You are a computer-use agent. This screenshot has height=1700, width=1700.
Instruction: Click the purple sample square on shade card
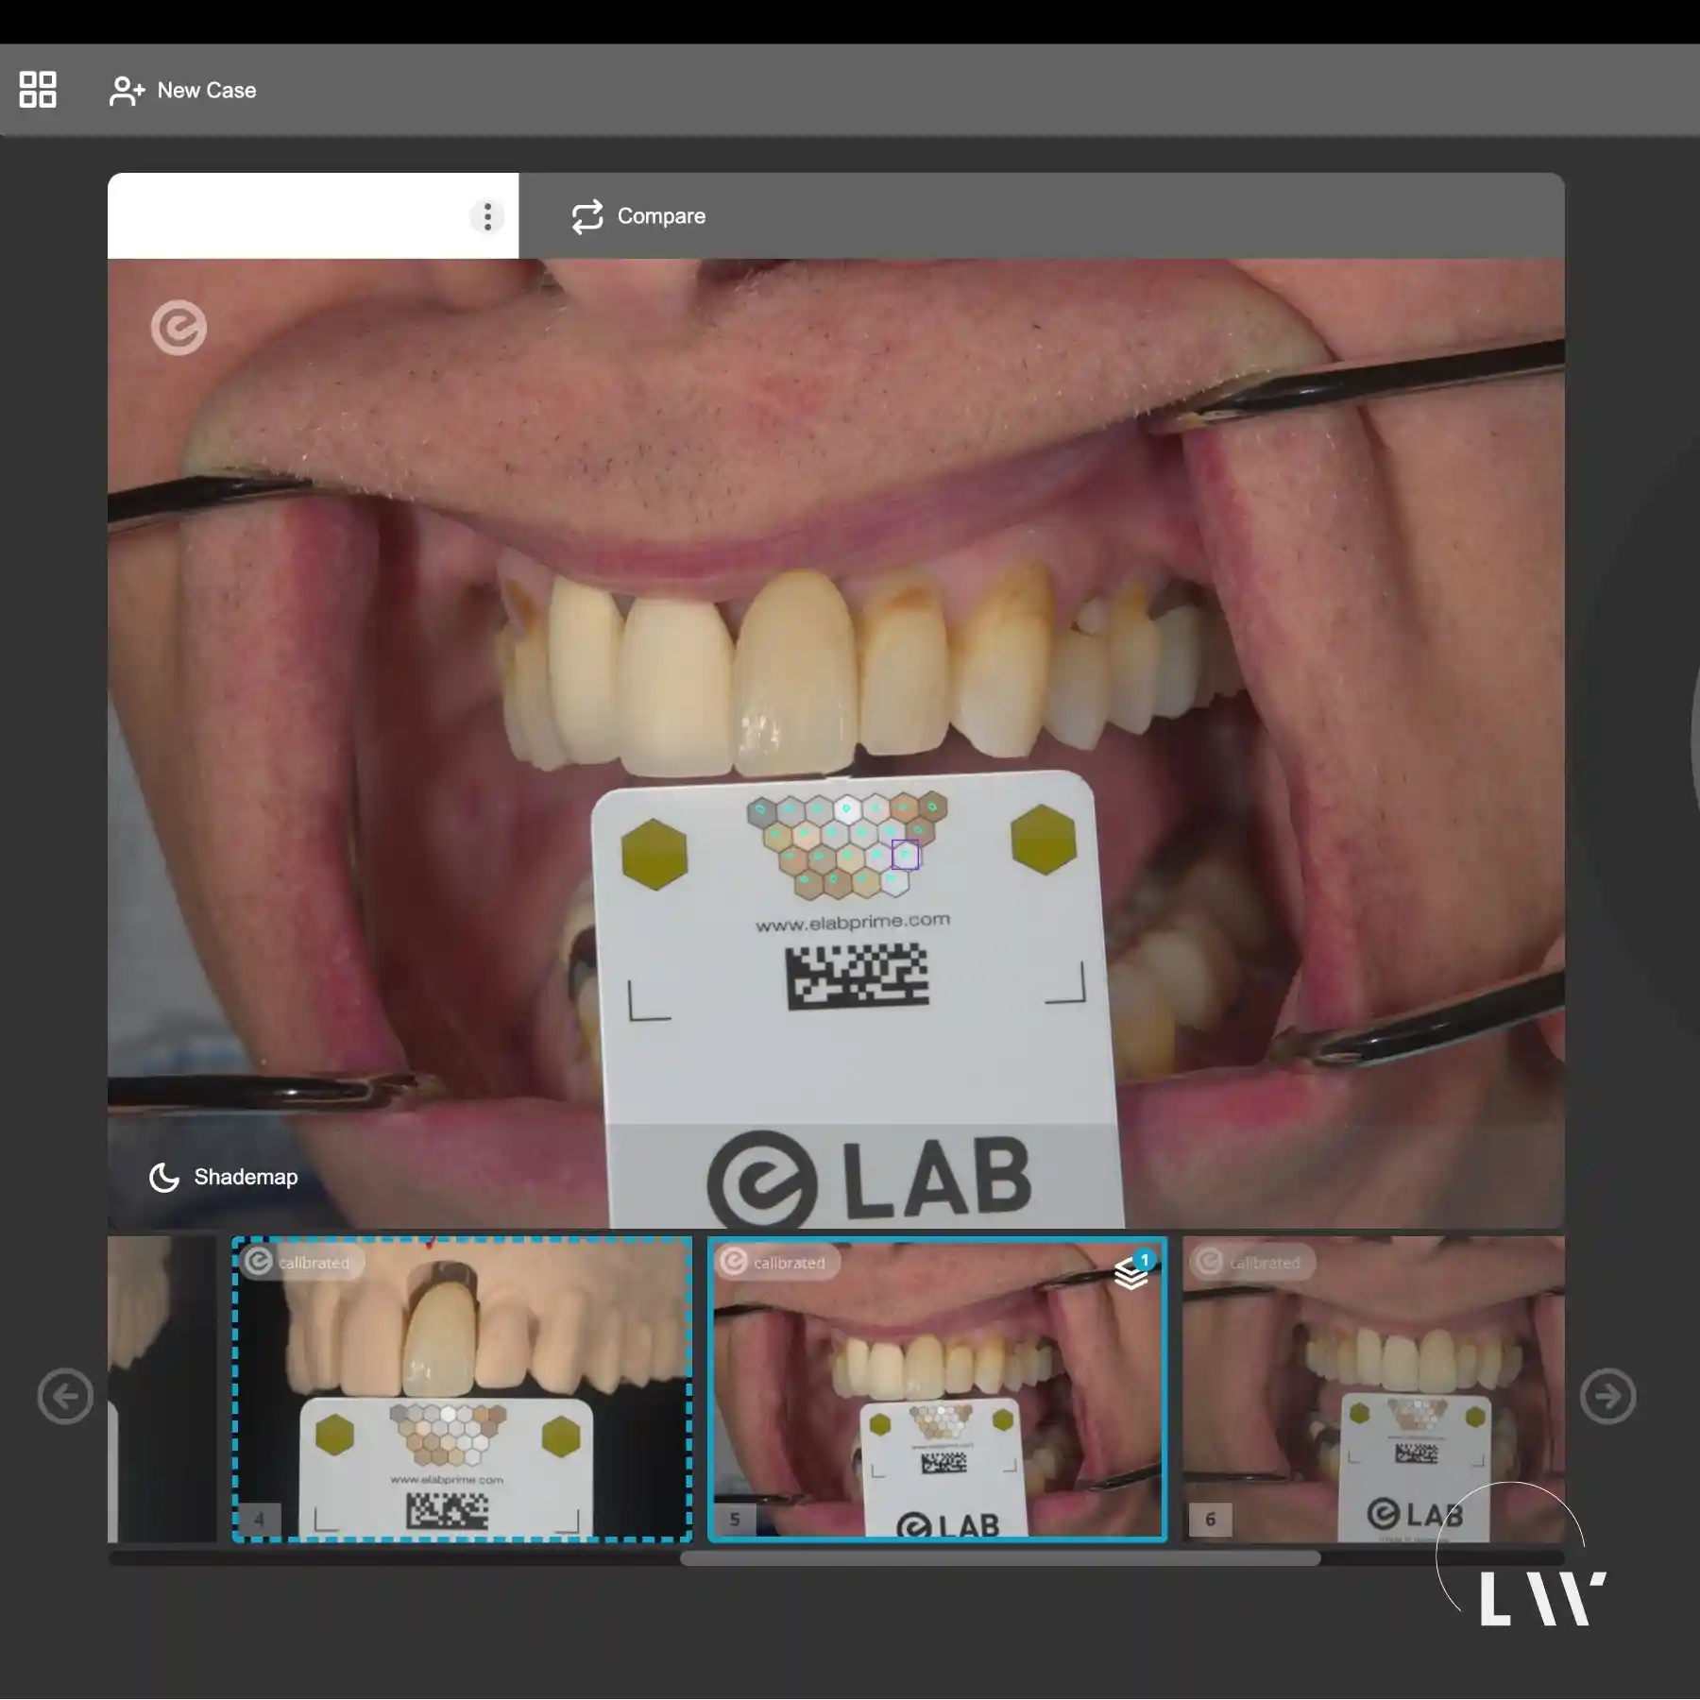(x=905, y=855)
